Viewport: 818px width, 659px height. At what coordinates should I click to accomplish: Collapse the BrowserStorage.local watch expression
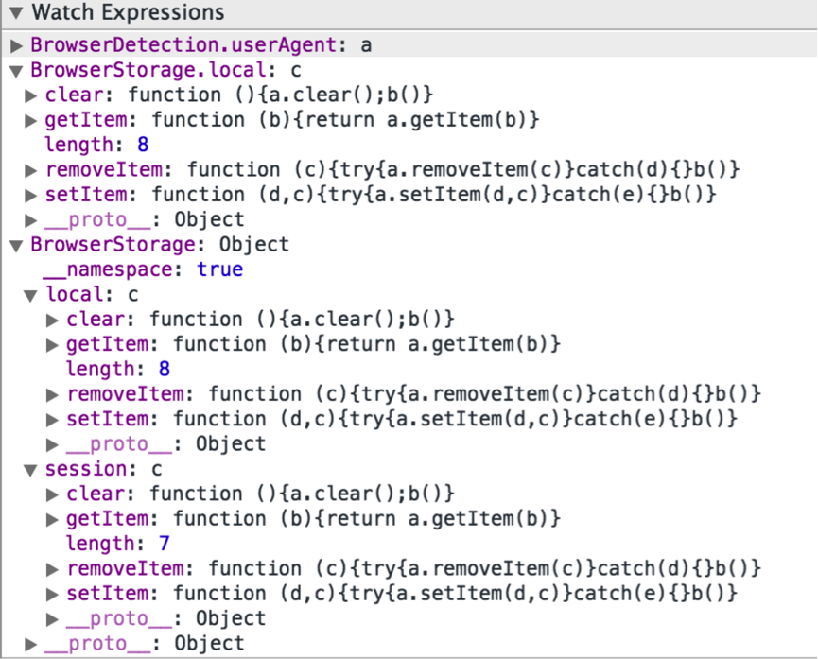coord(16,71)
